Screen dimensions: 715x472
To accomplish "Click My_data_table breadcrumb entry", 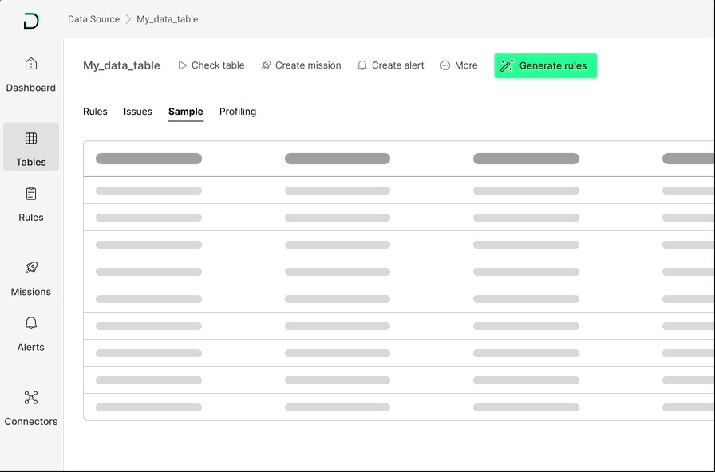I will click(168, 19).
